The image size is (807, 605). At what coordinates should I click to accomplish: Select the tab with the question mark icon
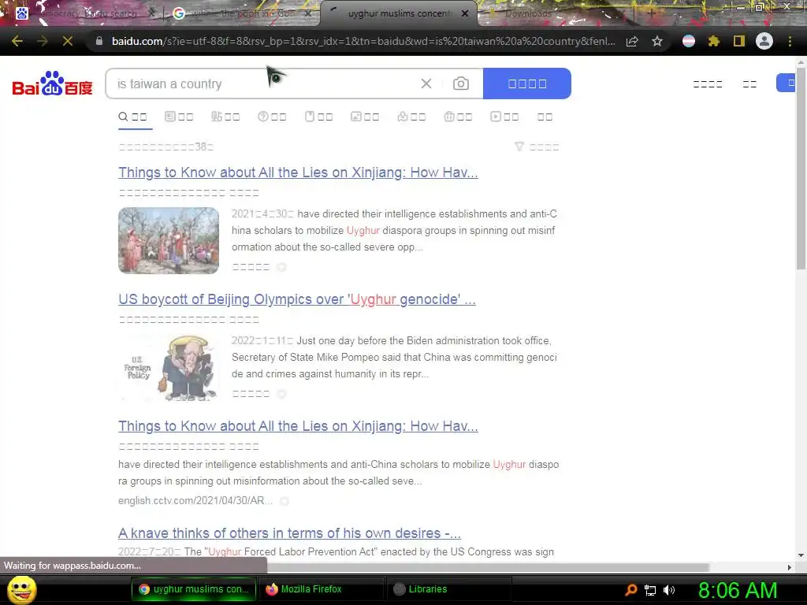(272, 117)
